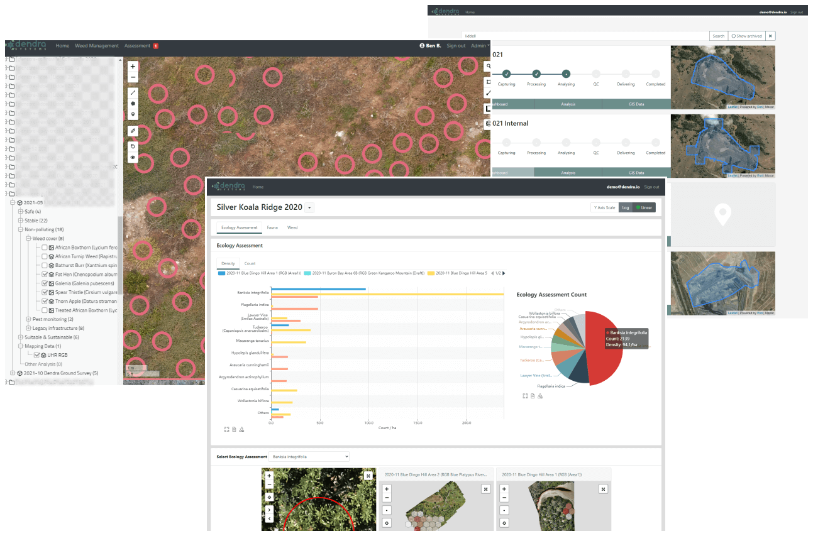Select the draw line measurement tool
Screen dimensions: 813x536
point(133,92)
